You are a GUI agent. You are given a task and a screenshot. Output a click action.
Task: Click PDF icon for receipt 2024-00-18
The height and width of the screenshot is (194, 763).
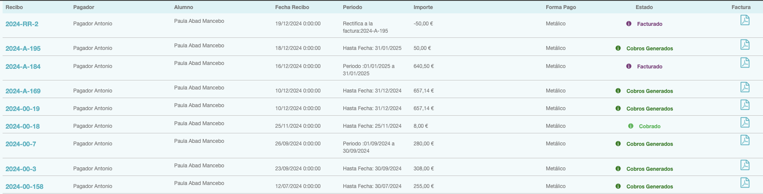coord(745,123)
